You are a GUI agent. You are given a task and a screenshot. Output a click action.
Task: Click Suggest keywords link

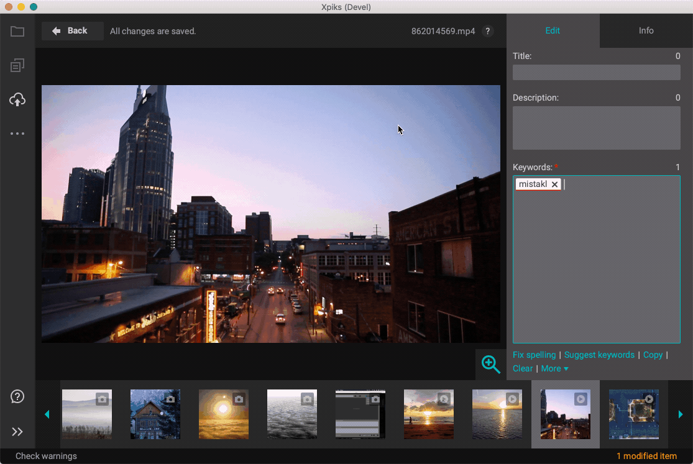(x=599, y=355)
